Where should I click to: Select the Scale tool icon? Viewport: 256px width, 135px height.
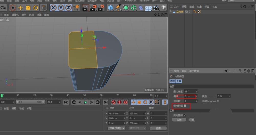click(28, 8)
